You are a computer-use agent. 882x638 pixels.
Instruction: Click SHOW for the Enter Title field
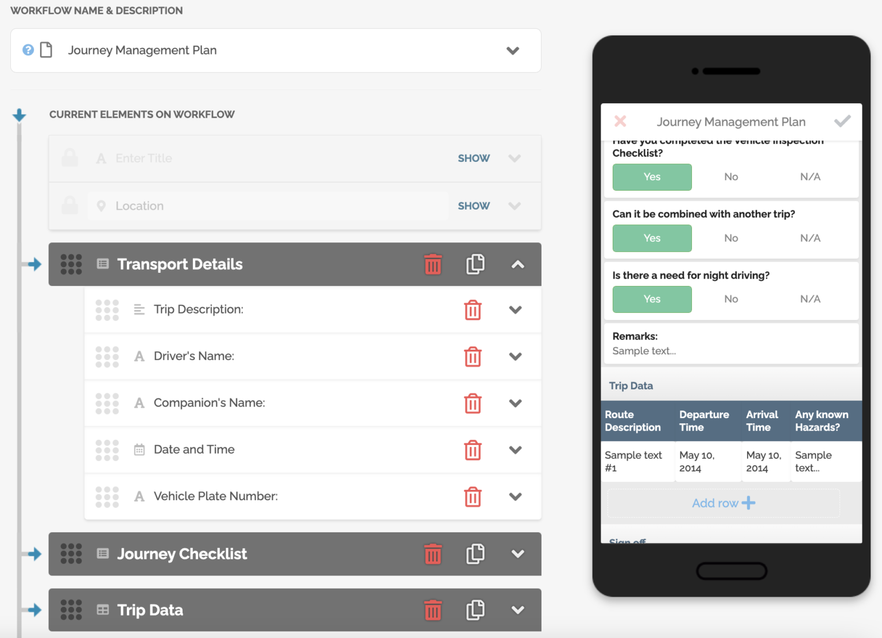pos(474,158)
